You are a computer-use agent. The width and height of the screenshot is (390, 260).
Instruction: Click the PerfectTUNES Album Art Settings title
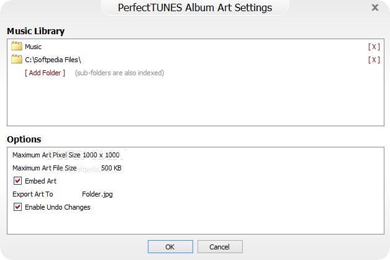point(195,7)
